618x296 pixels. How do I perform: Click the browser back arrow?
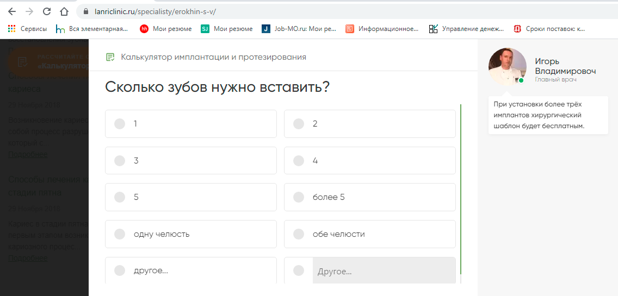(12, 11)
